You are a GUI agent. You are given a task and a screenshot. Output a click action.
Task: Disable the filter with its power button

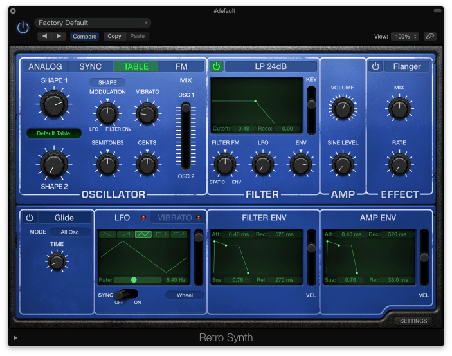click(216, 66)
